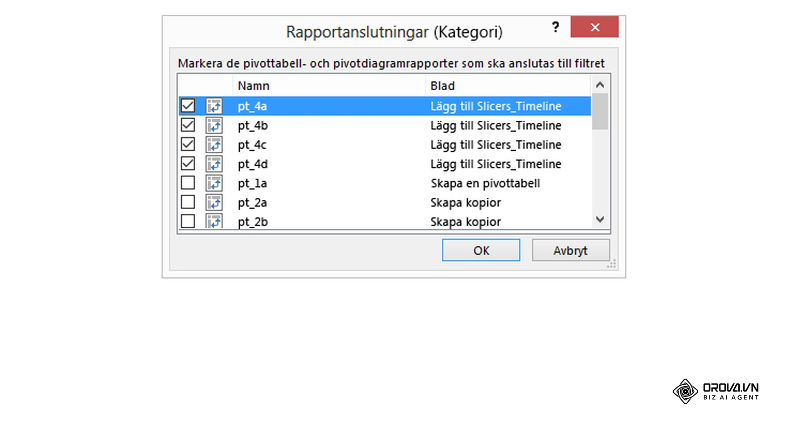Viewport: 789px width, 424px height.
Task: Select the pt_1a name text
Action: 252,183
